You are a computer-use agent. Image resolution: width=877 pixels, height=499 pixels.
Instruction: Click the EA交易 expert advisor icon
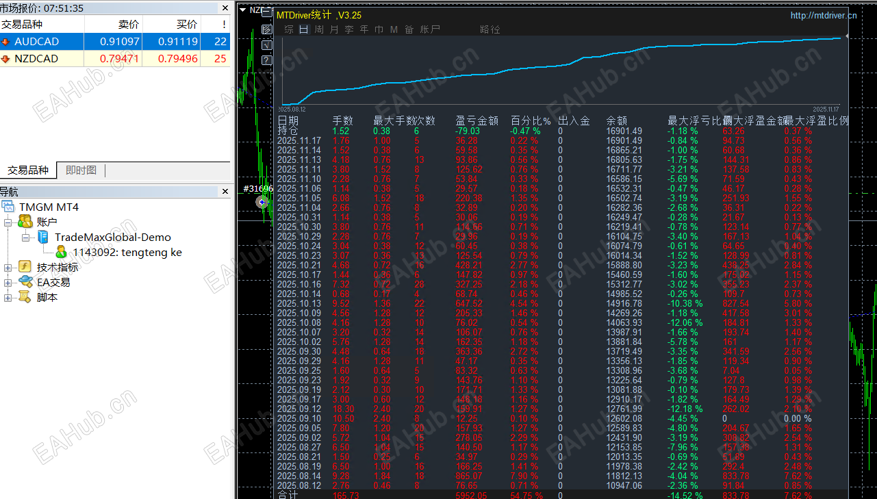[x=25, y=282]
